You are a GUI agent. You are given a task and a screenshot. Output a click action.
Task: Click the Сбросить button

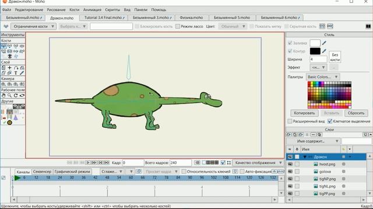[x=356, y=113]
